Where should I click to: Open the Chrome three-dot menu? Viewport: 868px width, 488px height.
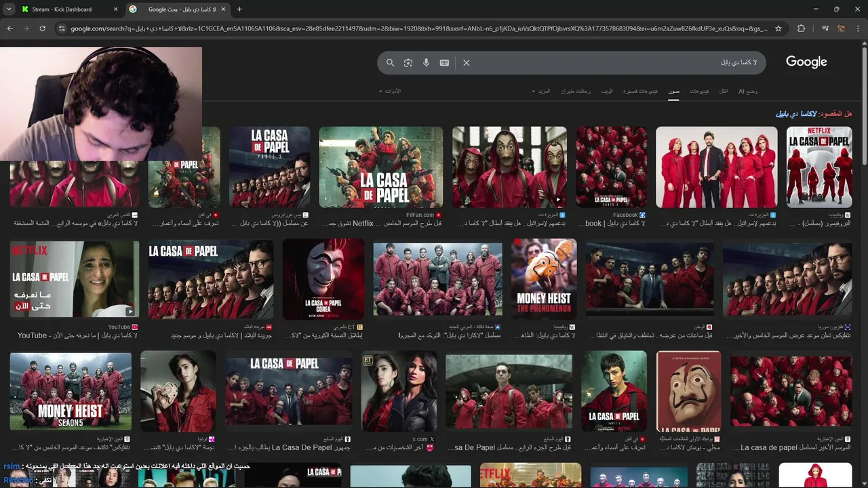(x=858, y=28)
